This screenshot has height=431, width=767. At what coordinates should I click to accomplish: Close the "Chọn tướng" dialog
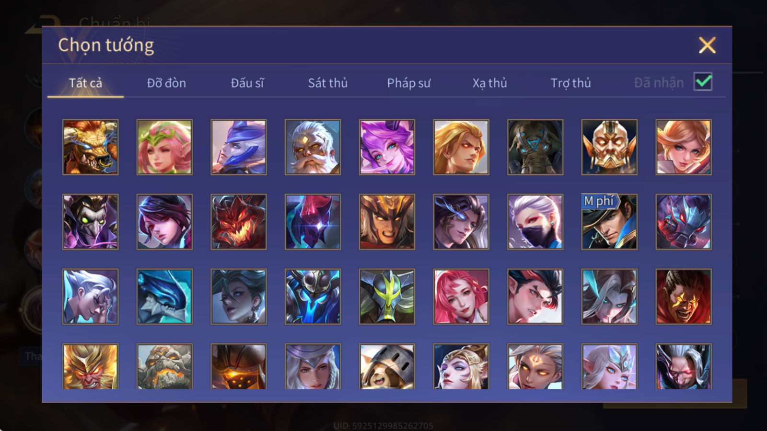click(x=707, y=45)
